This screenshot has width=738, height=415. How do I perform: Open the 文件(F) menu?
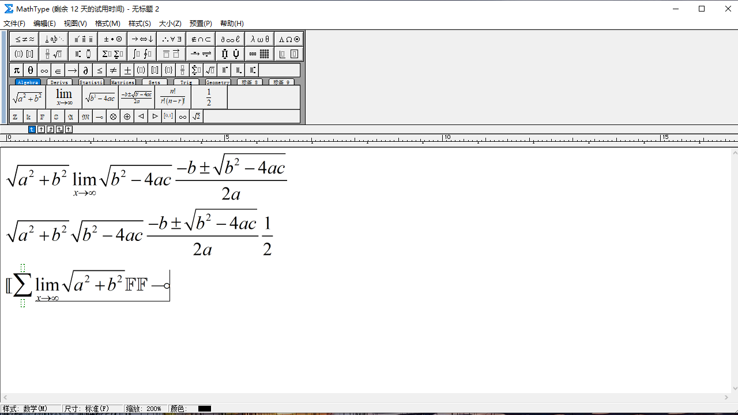14,24
